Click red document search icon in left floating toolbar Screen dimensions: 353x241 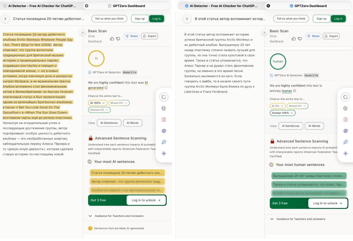pos(164,119)
